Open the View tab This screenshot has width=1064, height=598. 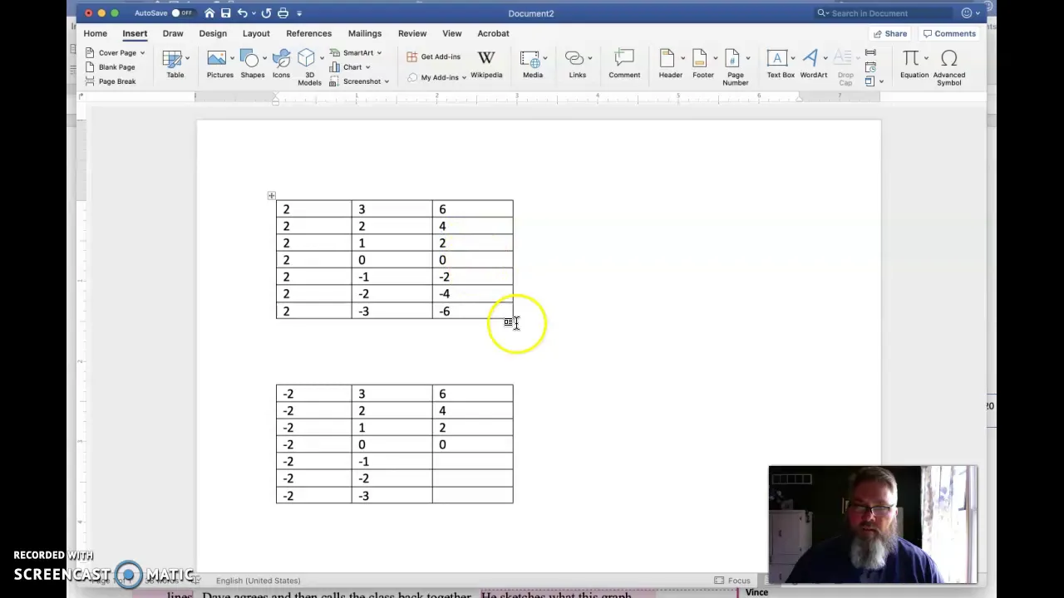tap(452, 33)
